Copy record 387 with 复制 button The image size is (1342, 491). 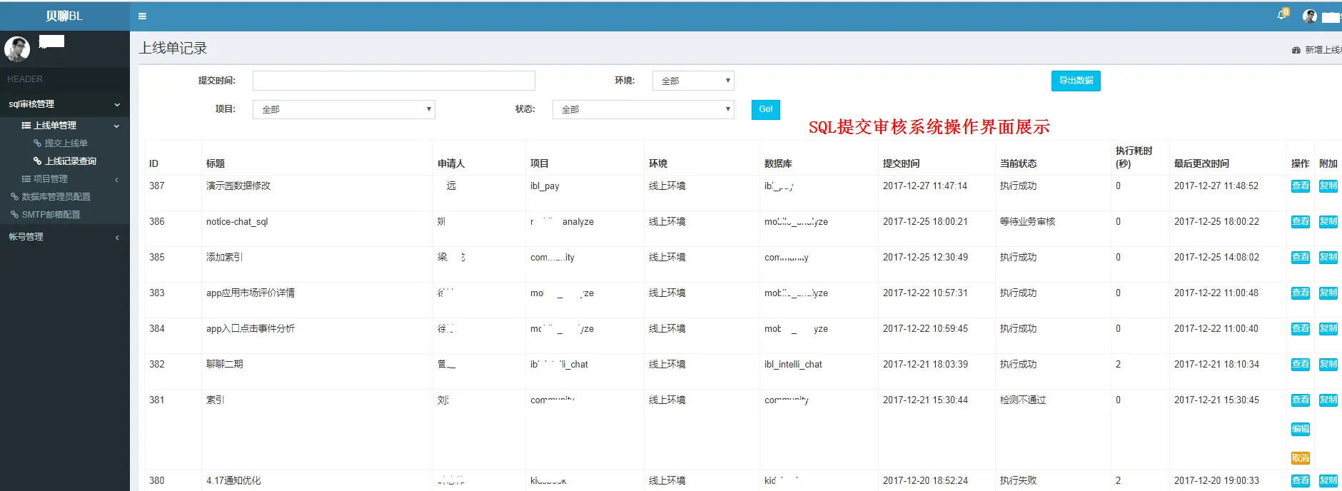pos(1328,186)
